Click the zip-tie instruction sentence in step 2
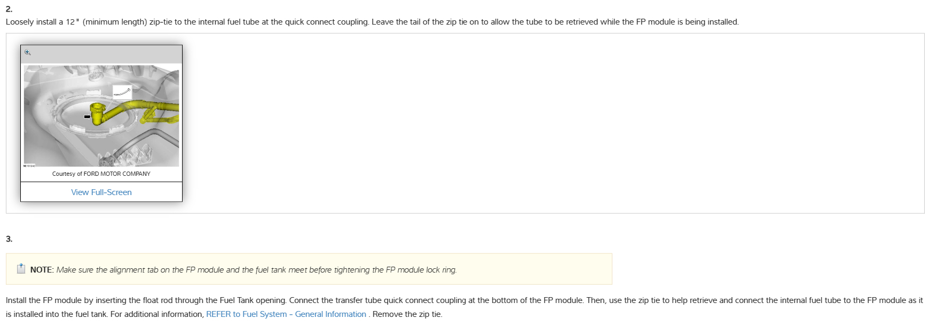This screenshot has width=929, height=326. (372, 22)
